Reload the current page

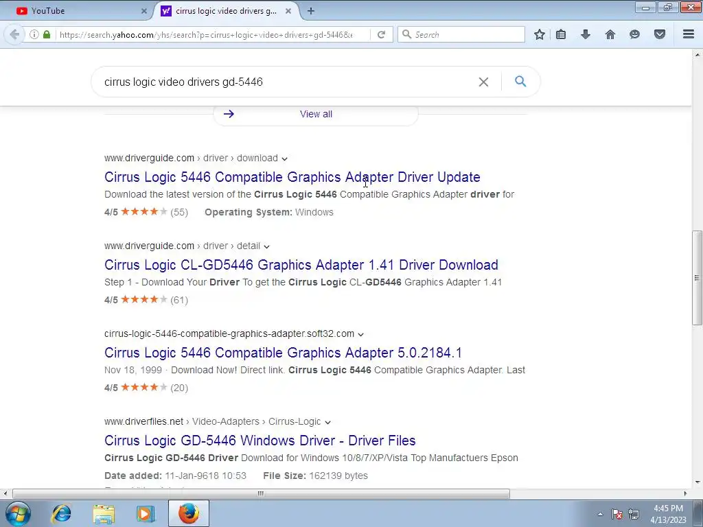click(x=381, y=34)
